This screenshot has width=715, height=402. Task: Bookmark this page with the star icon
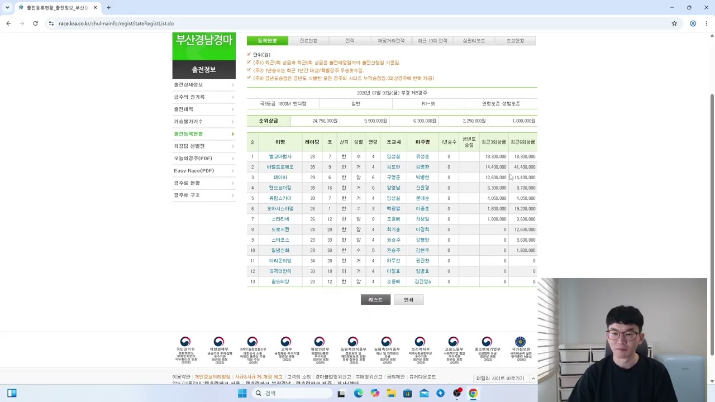[x=674, y=23]
